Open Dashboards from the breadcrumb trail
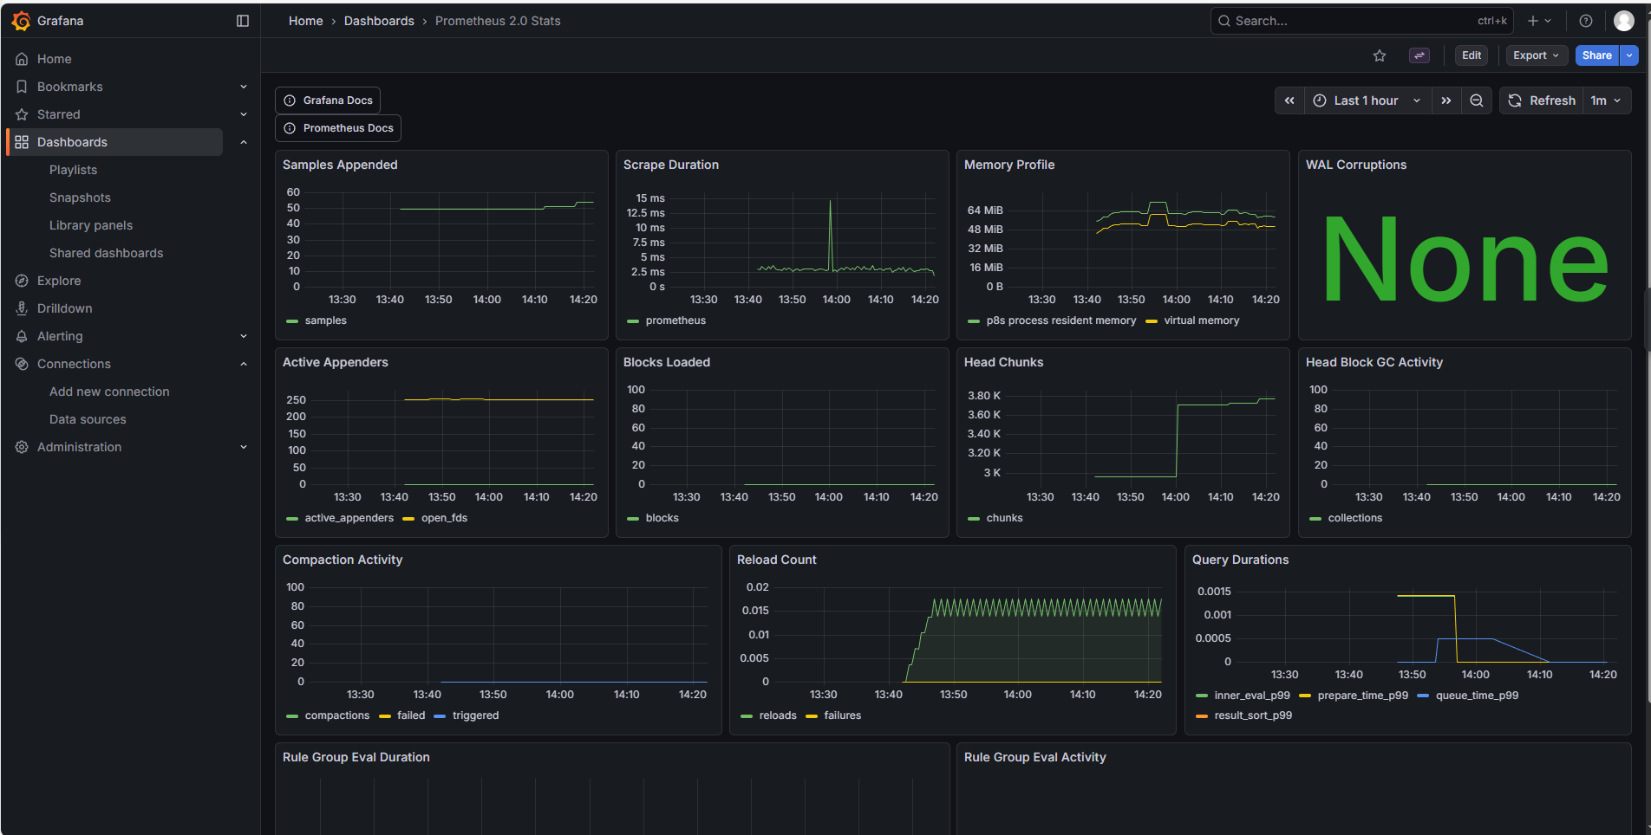The image size is (1651, 835). 379,20
